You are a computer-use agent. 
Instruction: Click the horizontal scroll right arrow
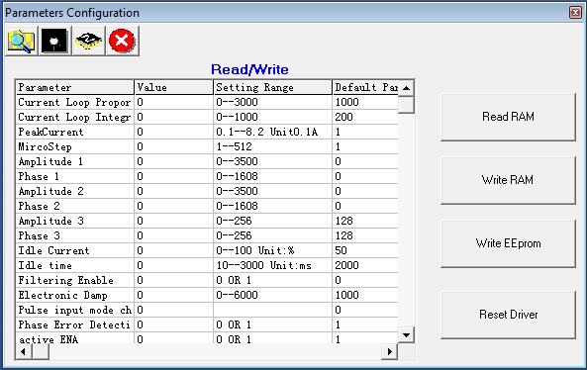(x=390, y=351)
